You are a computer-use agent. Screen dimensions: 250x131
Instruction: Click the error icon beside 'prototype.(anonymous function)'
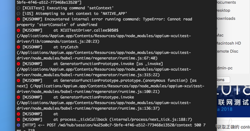click(19, 81)
